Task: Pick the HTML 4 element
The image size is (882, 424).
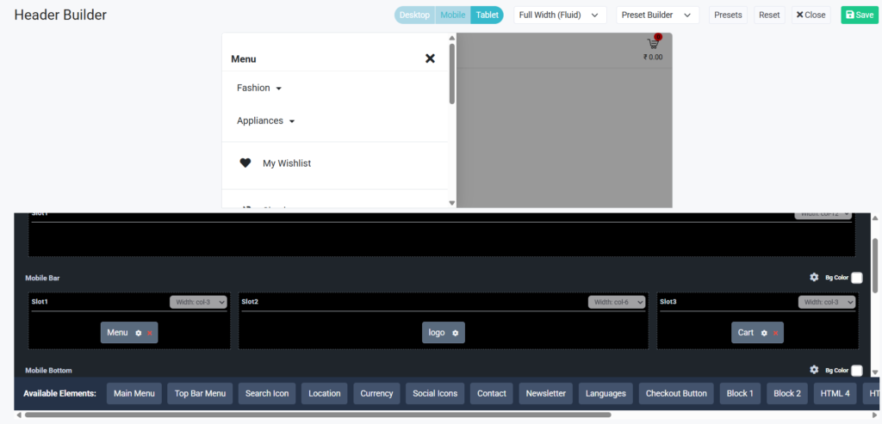Action: 835,393
